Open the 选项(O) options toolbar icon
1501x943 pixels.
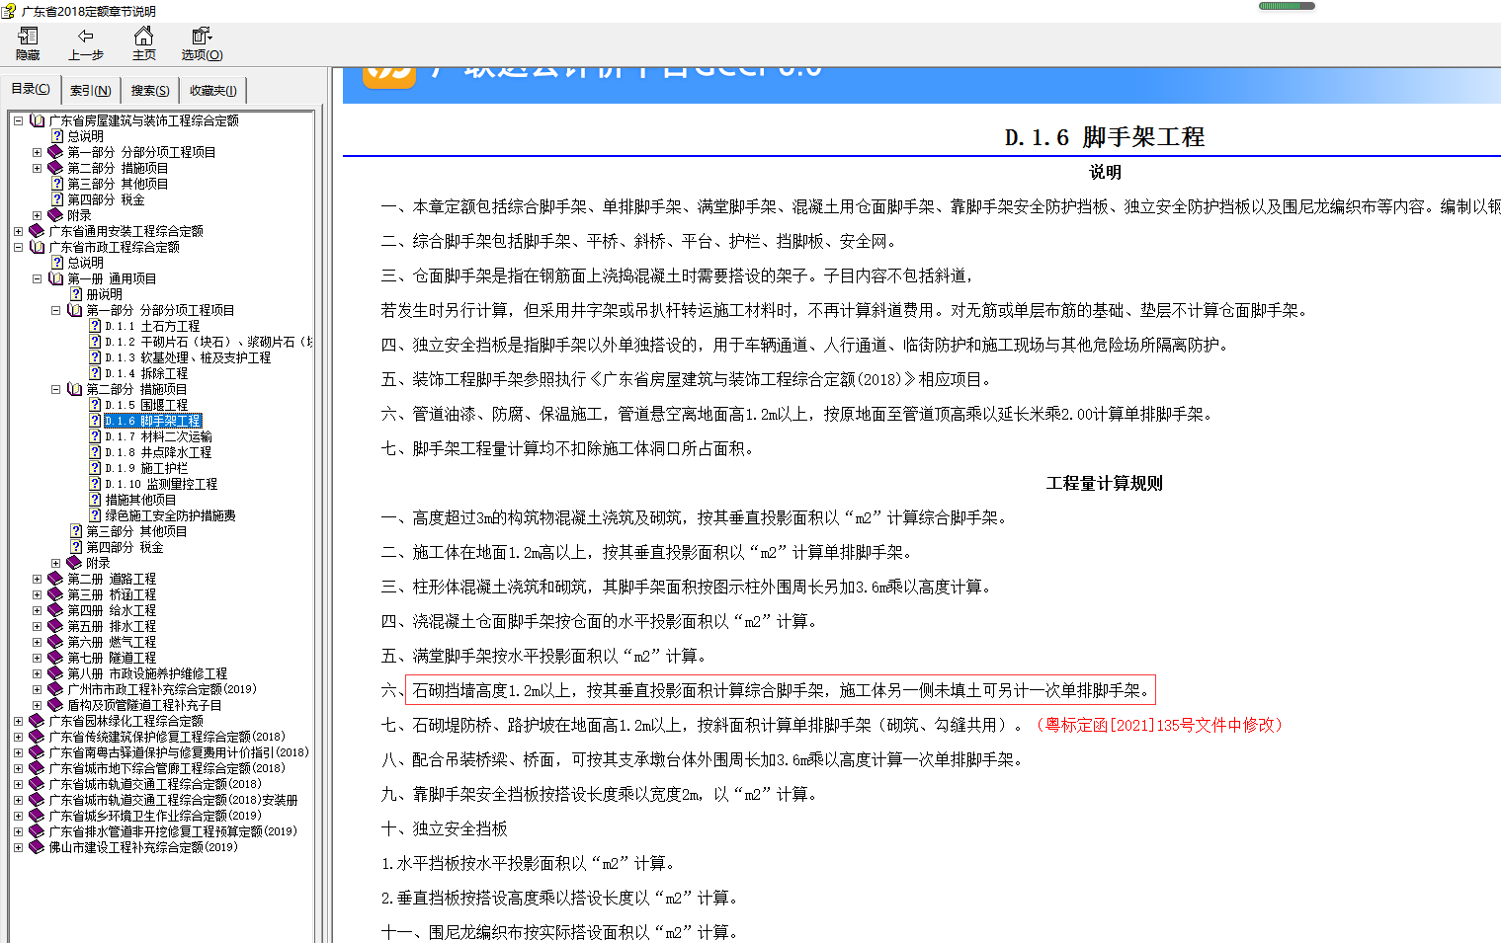[202, 37]
